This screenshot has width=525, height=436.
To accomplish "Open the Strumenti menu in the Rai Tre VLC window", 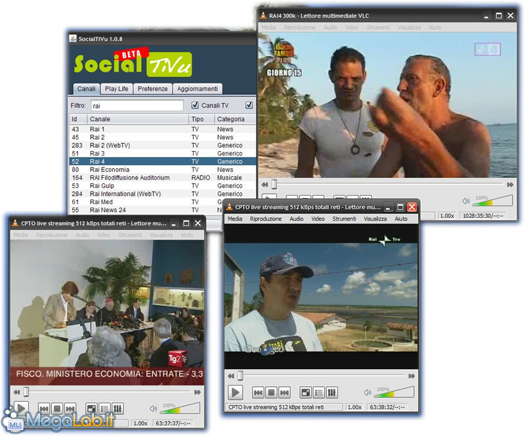I will click(344, 219).
